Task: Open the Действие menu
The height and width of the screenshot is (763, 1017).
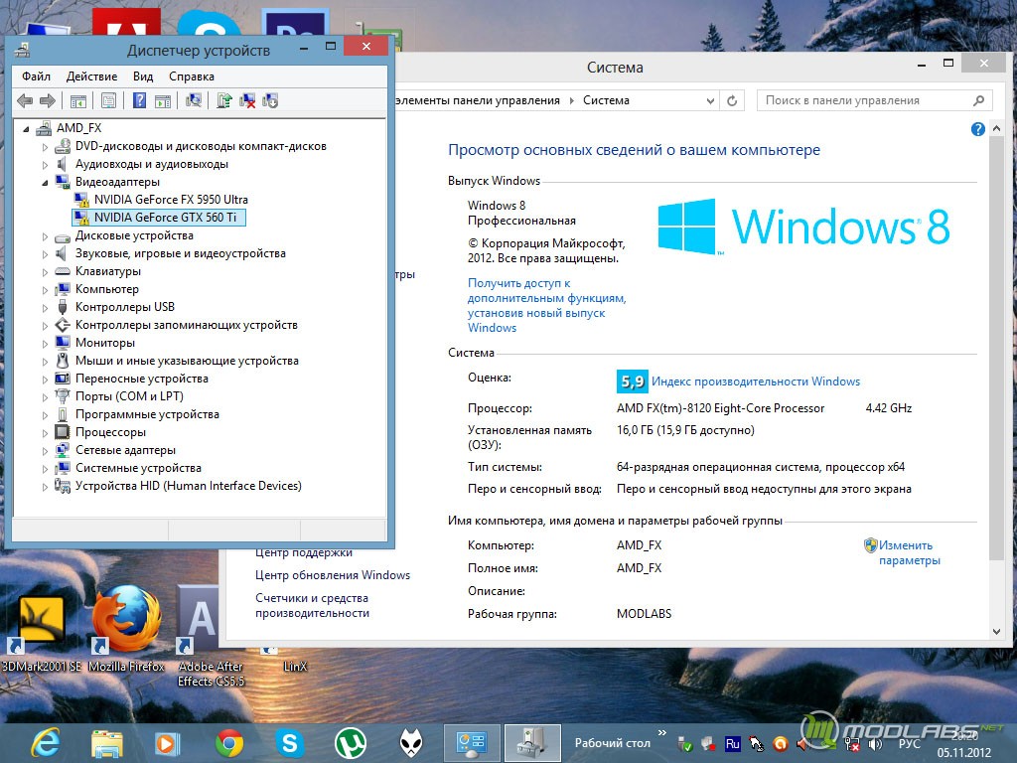Action: [92, 76]
